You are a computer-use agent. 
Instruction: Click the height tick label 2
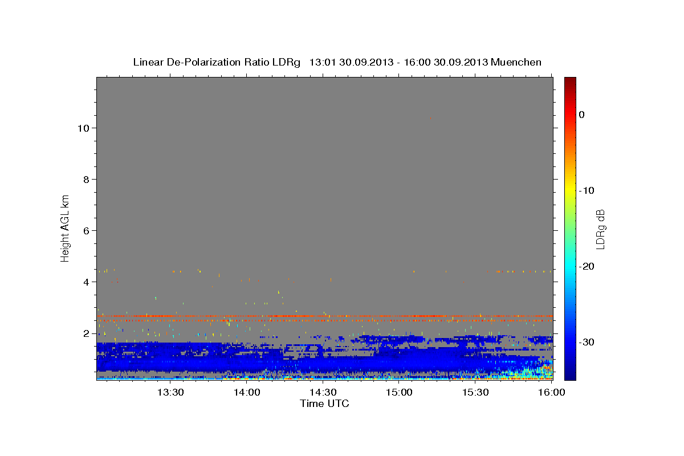(87, 333)
